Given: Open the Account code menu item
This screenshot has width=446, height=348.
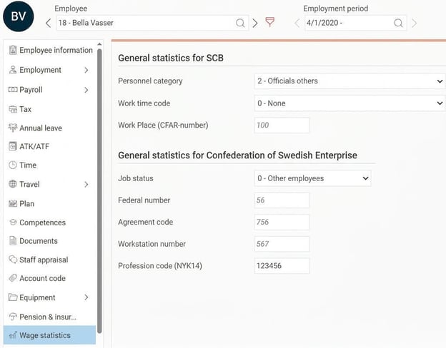Looking at the screenshot, I should click(50, 278).
